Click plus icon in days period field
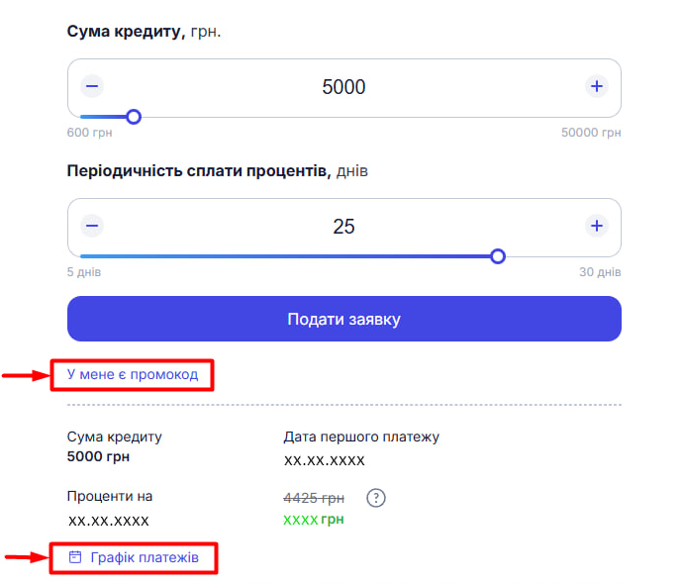683x584 pixels. point(596,227)
